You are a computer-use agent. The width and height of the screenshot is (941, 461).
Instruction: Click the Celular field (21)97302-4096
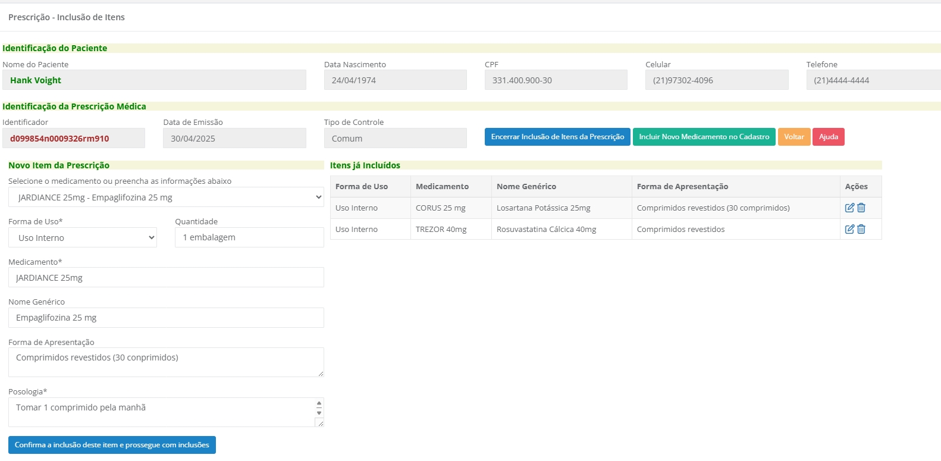click(717, 80)
